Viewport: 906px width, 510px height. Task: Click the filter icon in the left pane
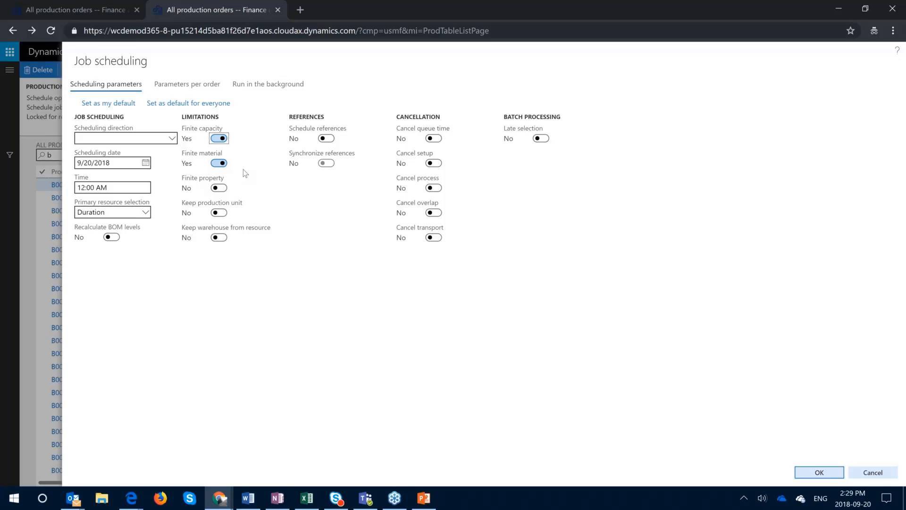(x=9, y=154)
